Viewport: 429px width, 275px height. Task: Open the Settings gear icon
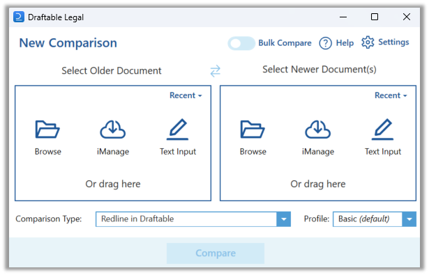(x=368, y=42)
